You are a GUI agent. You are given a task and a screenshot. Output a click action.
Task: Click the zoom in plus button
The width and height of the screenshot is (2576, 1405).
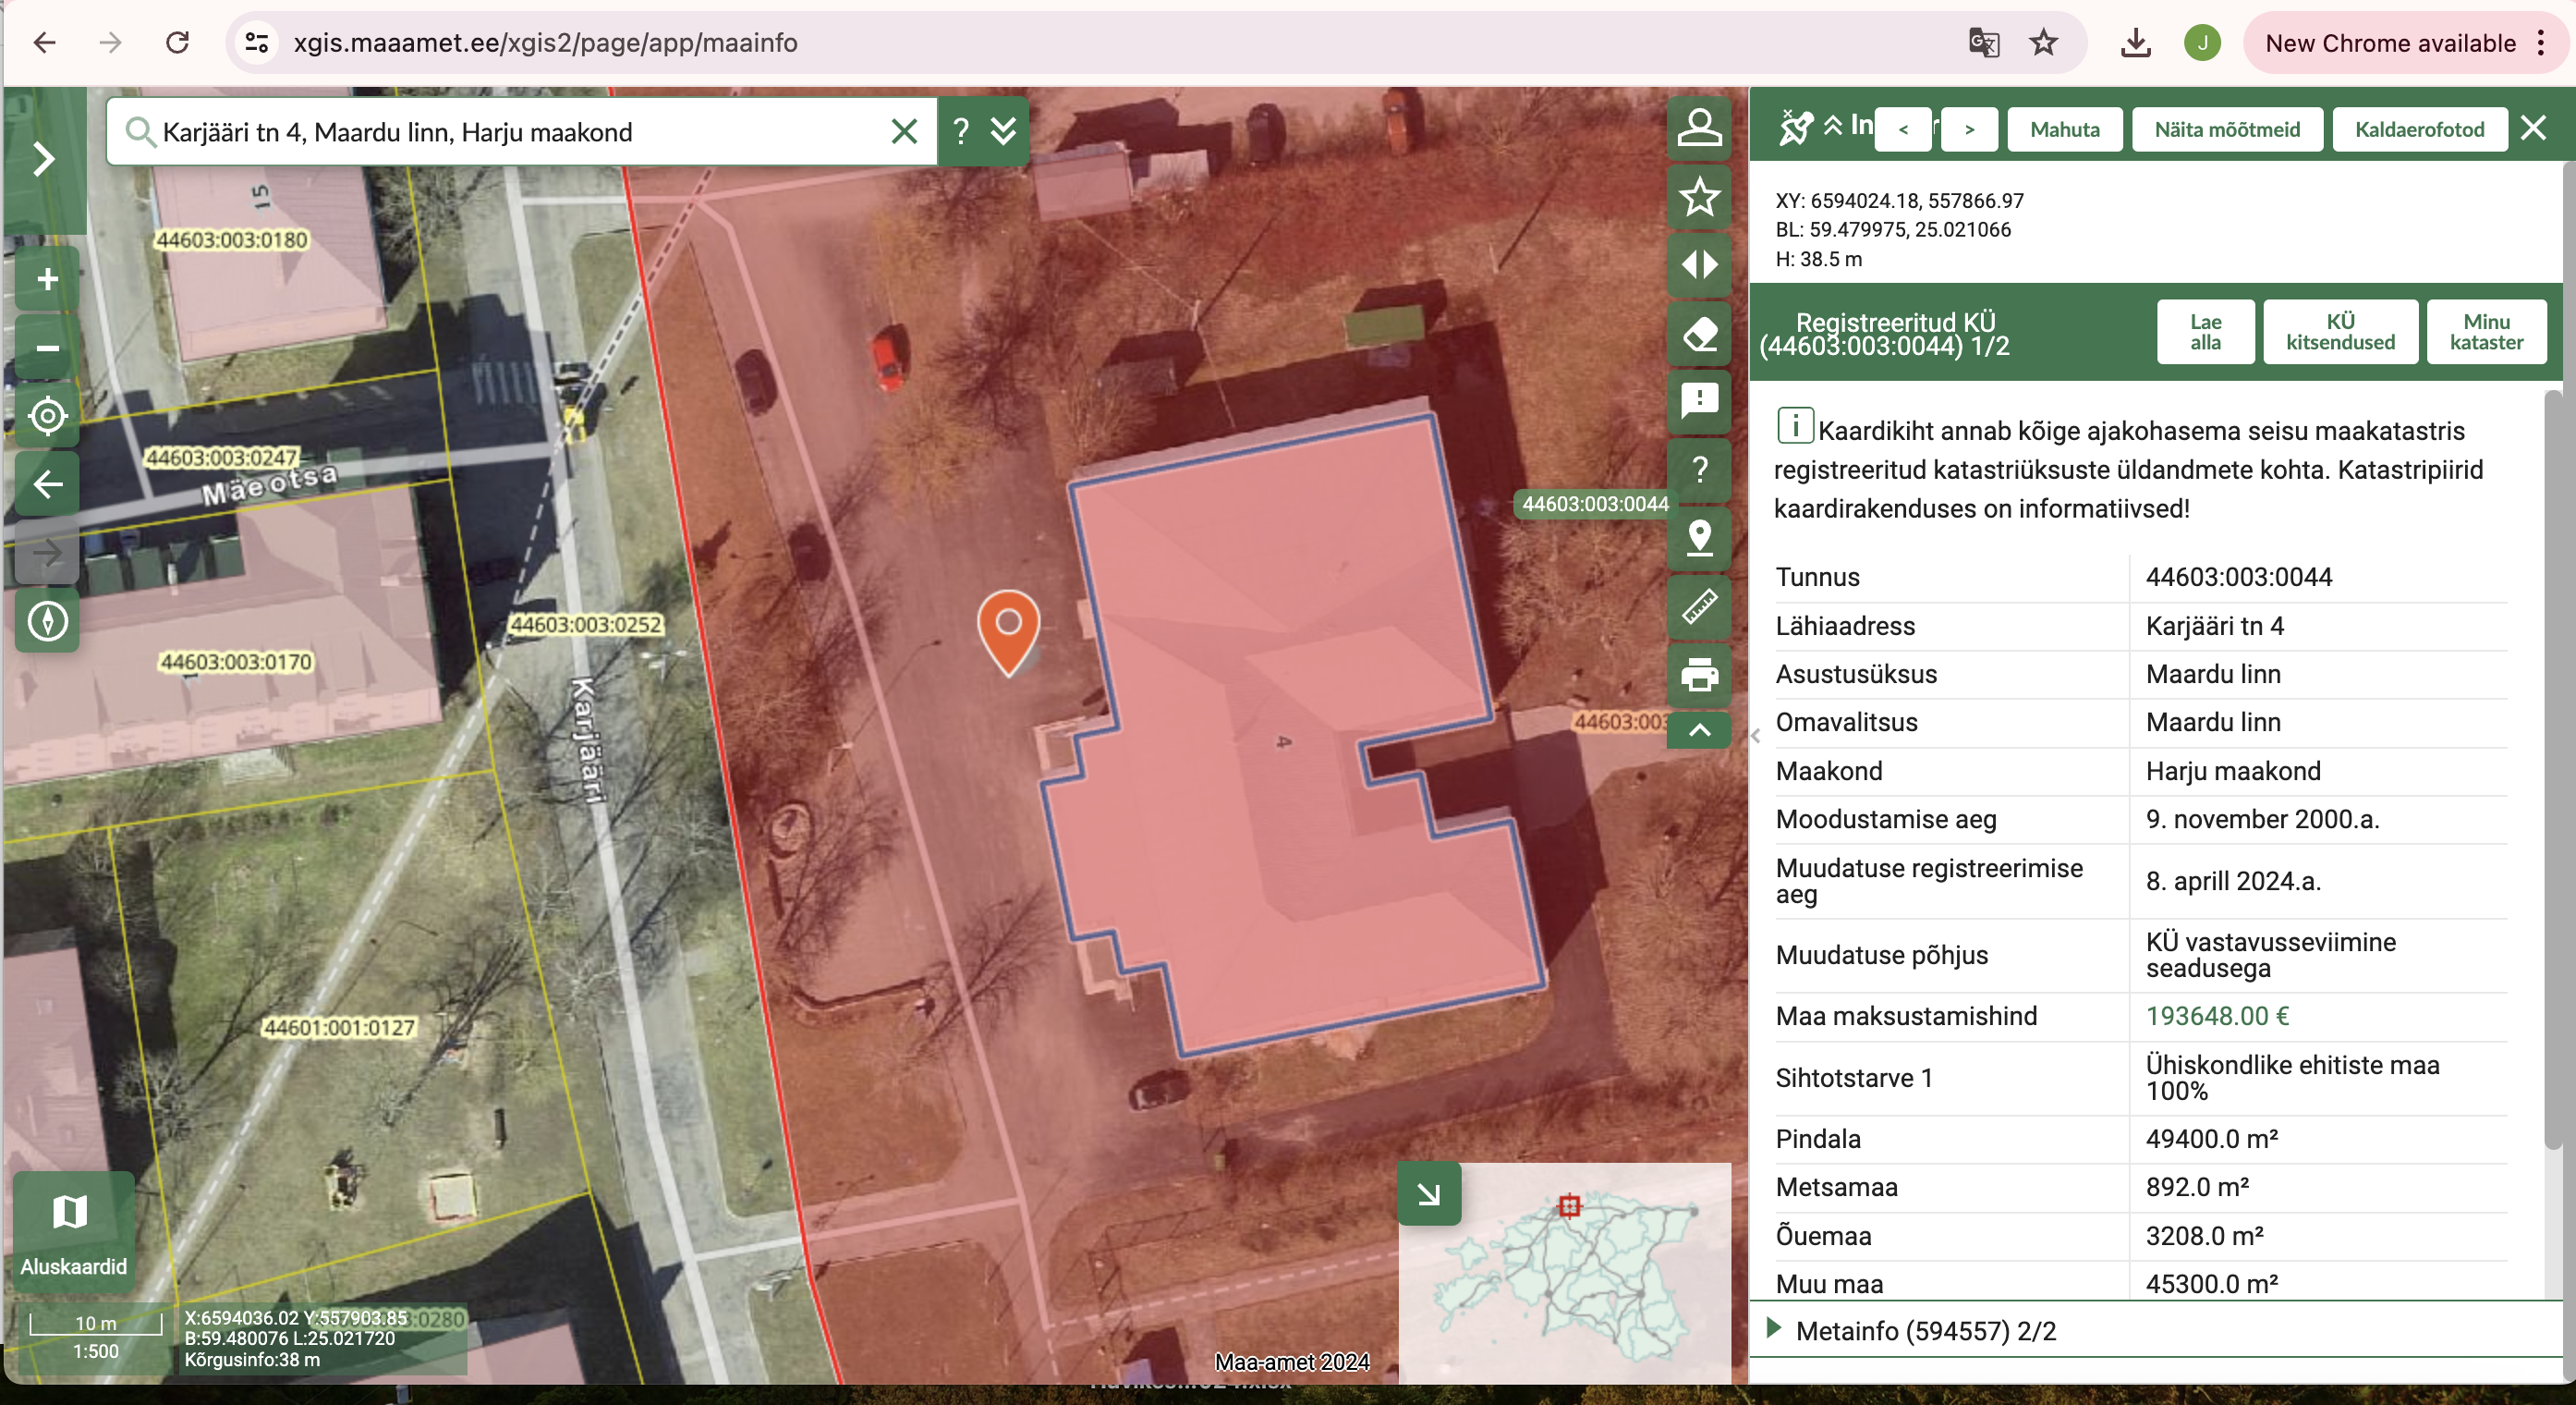tap(47, 279)
